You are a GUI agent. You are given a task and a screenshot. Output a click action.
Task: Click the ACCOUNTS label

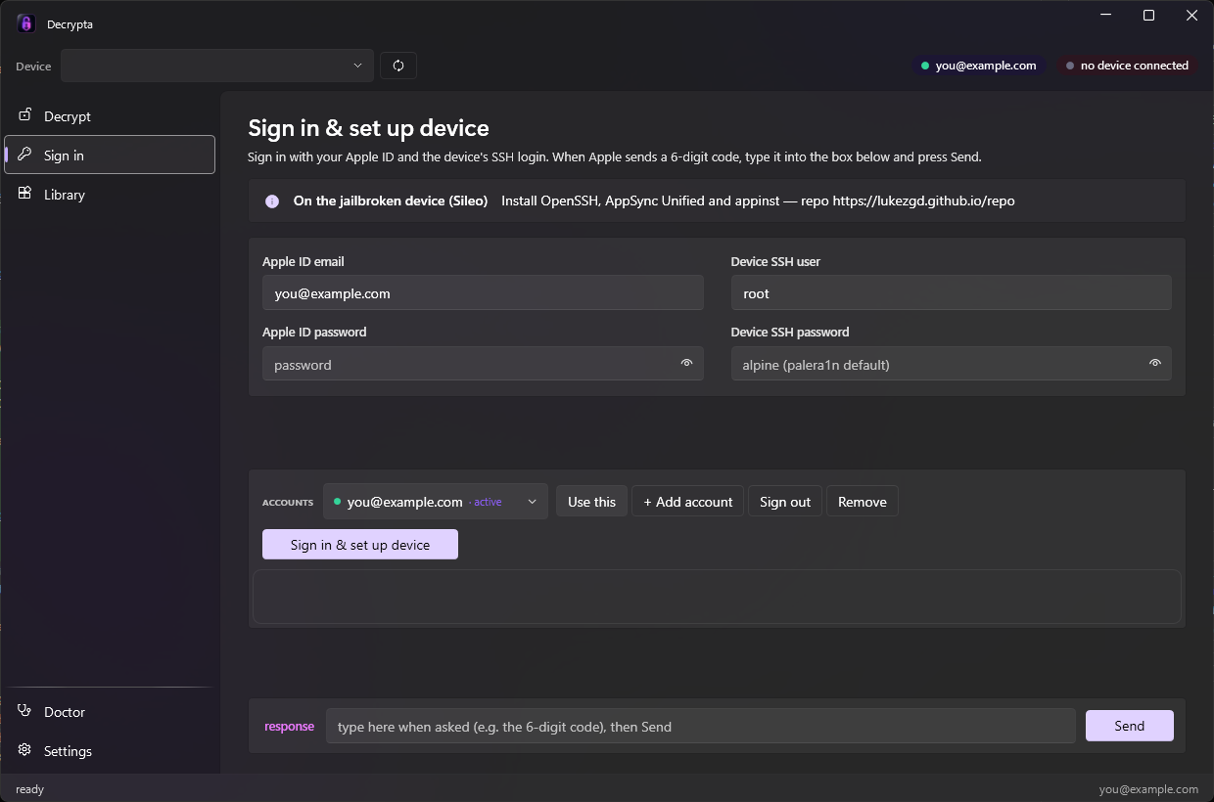coord(288,503)
